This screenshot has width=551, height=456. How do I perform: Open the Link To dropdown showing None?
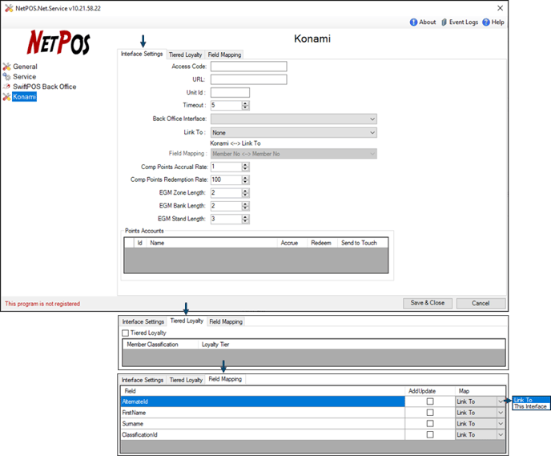point(294,132)
